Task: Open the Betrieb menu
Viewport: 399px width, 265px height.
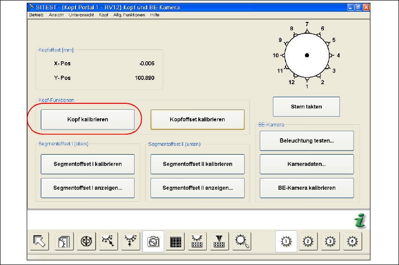Action: click(x=36, y=15)
